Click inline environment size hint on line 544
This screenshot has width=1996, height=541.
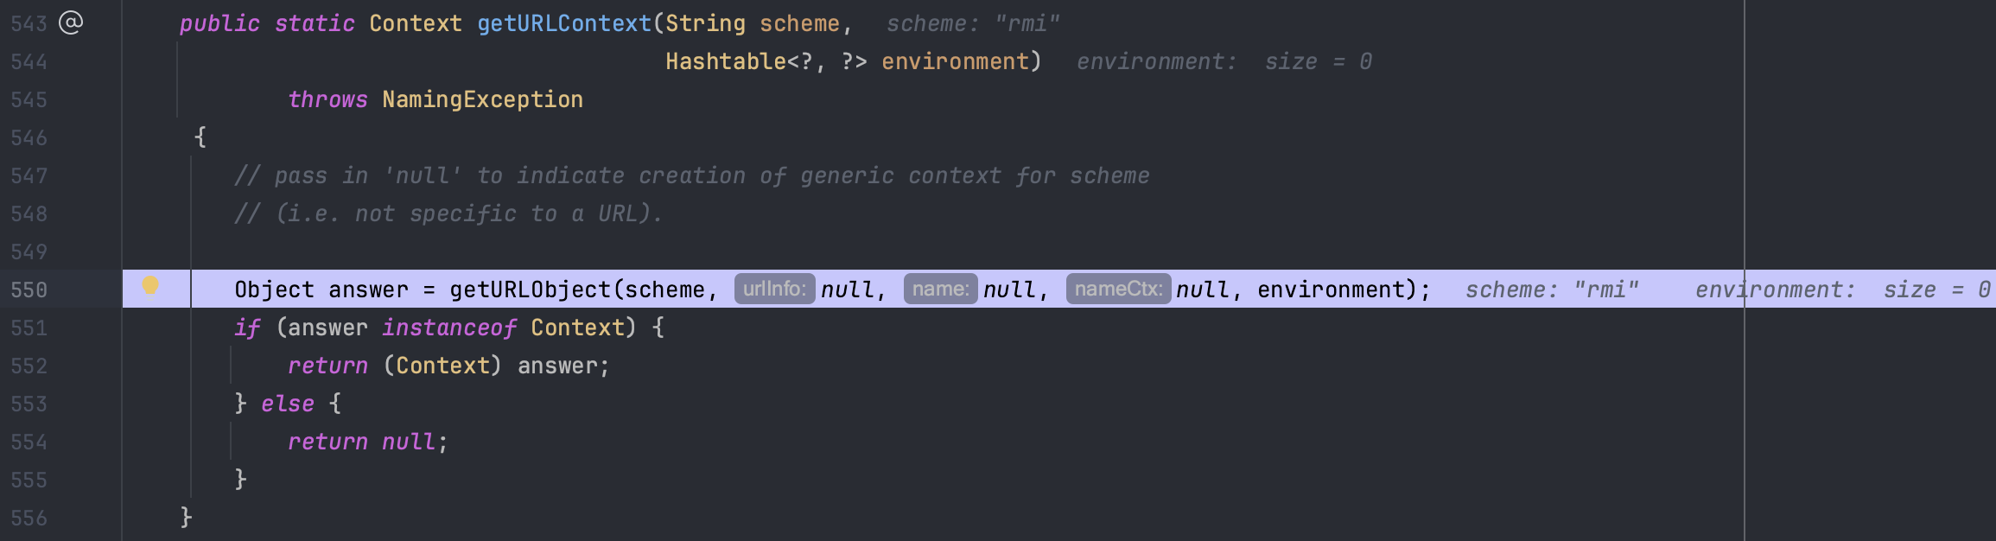(1224, 61)
